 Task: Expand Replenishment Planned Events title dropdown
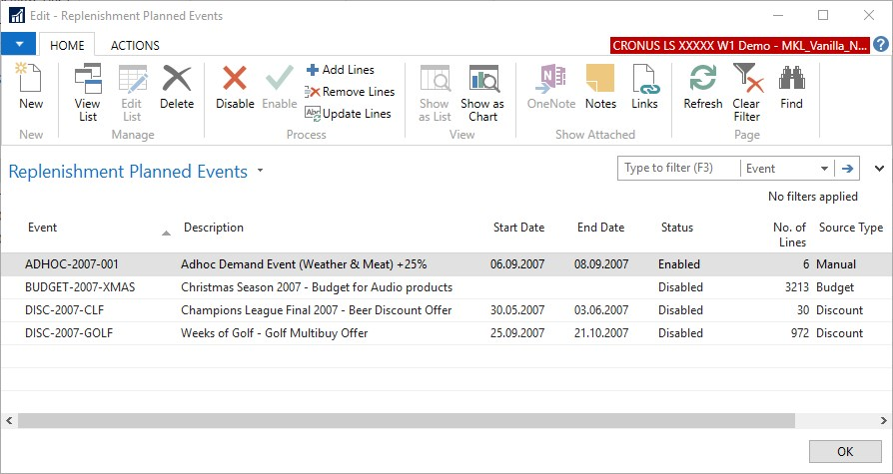pos(261,171)
